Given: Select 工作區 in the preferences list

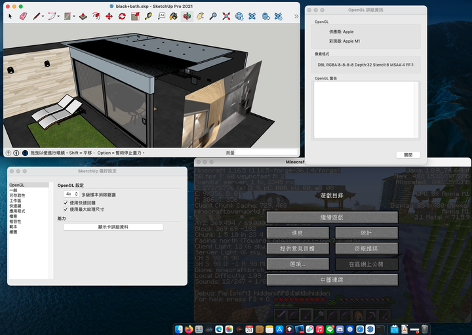Looking at the screenshot, I should tap(29, 201).
